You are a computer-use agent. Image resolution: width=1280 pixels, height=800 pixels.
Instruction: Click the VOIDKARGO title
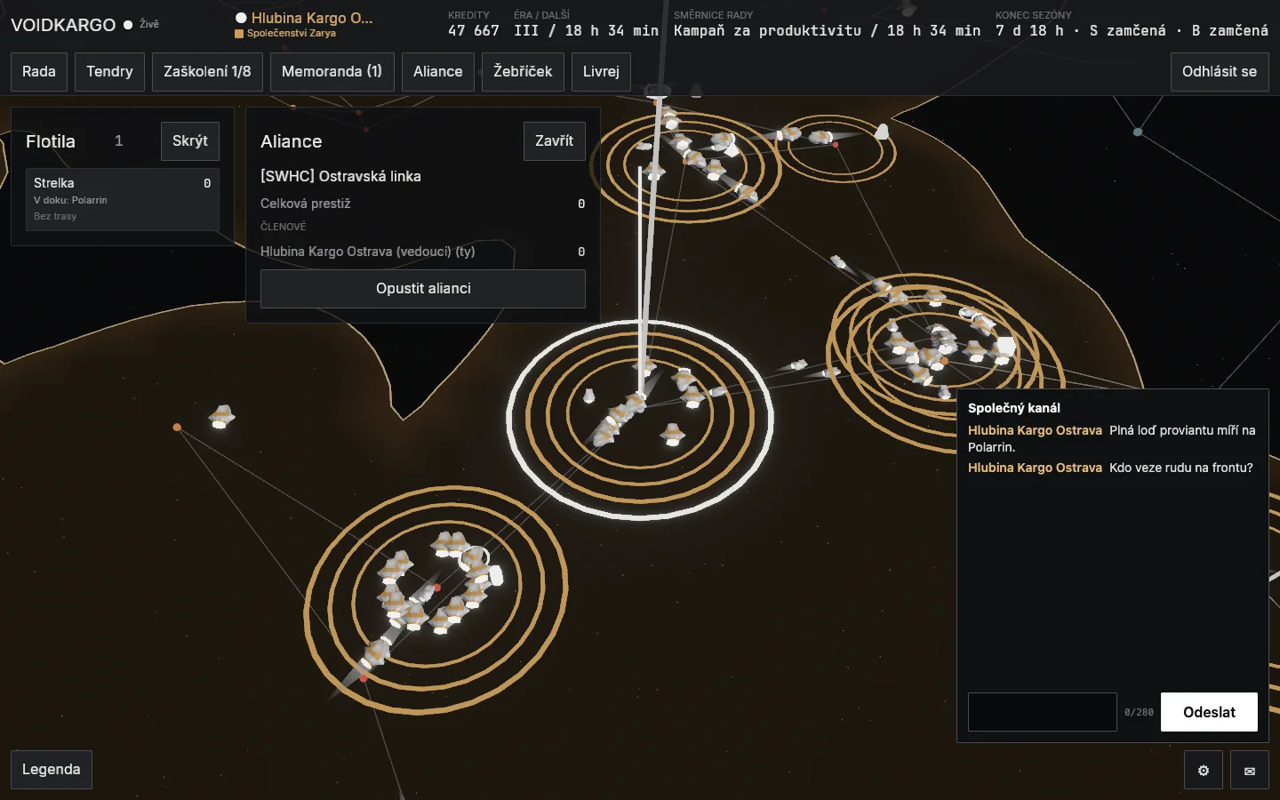[63, 25]
